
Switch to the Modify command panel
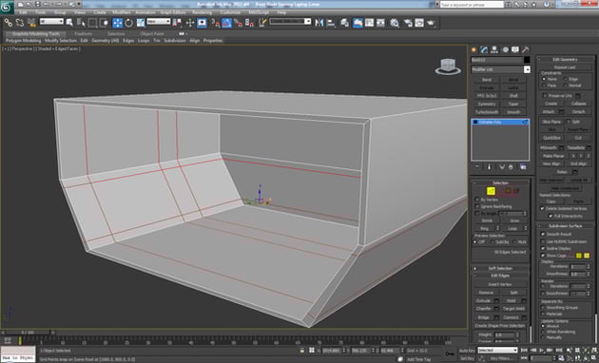[x=484, y=49]
